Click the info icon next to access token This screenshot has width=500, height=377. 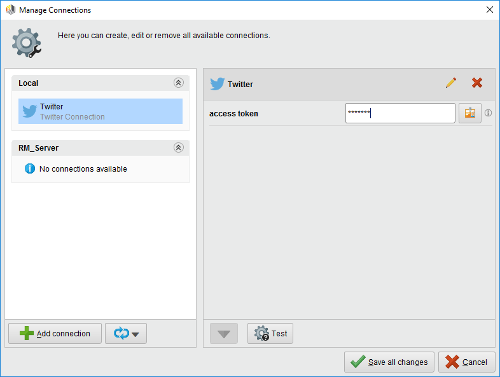pos(489,113)
